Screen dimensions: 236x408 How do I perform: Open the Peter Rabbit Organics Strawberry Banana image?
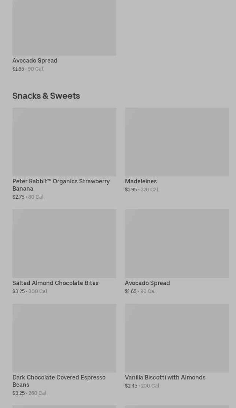(64, 142)
